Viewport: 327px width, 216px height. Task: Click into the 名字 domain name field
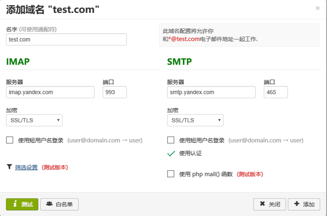[x=66, y=39]
